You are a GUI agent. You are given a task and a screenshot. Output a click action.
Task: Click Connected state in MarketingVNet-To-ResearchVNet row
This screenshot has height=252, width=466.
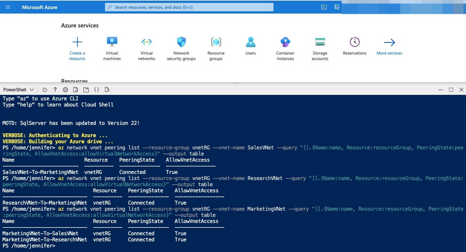141,239
